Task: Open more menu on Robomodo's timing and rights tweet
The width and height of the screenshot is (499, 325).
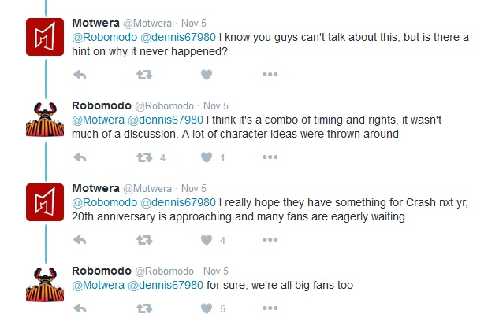Action: click(x=270, y=157)
